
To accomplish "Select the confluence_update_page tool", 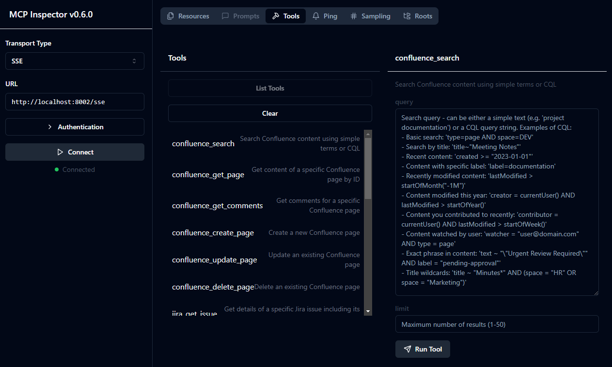I will pyautogui.click(x=266, y=260).
